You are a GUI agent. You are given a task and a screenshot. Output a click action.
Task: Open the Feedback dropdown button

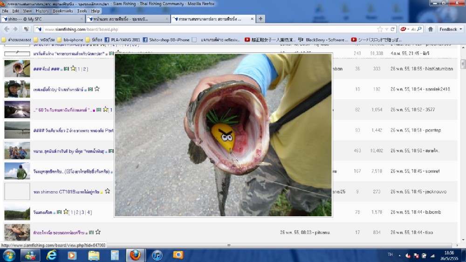coord(451,29)
